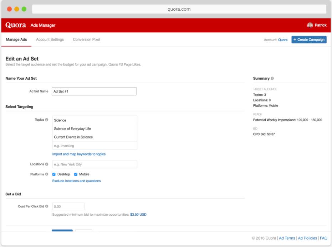Viewport: 332px width, 247px height.
Task: Click the Locations info icon
Action: (x=47, y=164)
